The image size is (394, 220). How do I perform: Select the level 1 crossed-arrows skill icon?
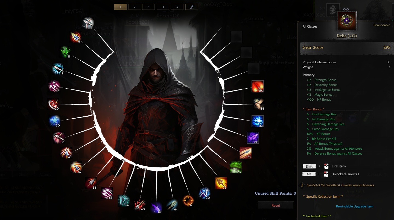(x=88, y=23)
